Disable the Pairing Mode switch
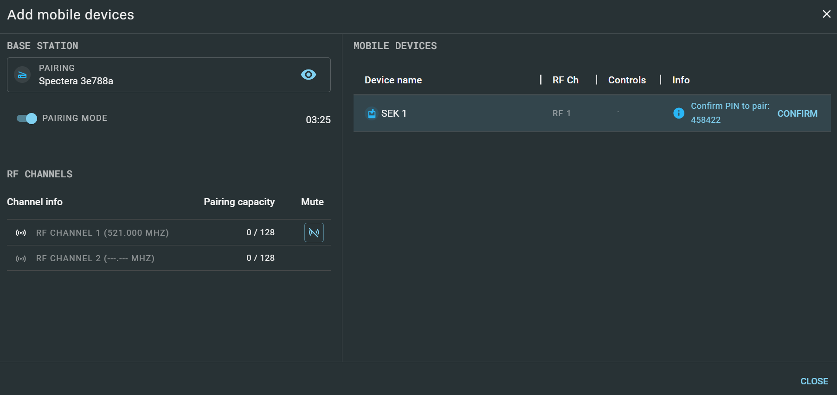This screenshot has width=837, height=395. [27, 119]
